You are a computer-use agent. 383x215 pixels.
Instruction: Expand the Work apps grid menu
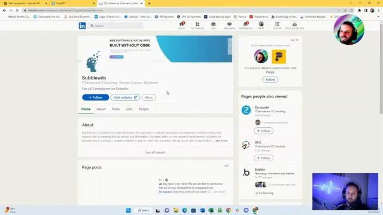pyautogui.click(x=277, y=25)
